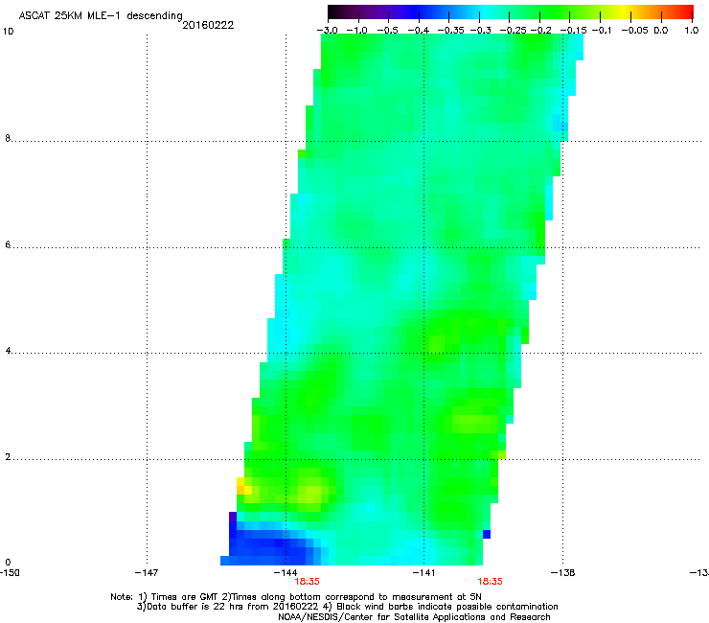Click latitude axis label 2
This screenshot has width=709, height=623.
click(8, 456)
